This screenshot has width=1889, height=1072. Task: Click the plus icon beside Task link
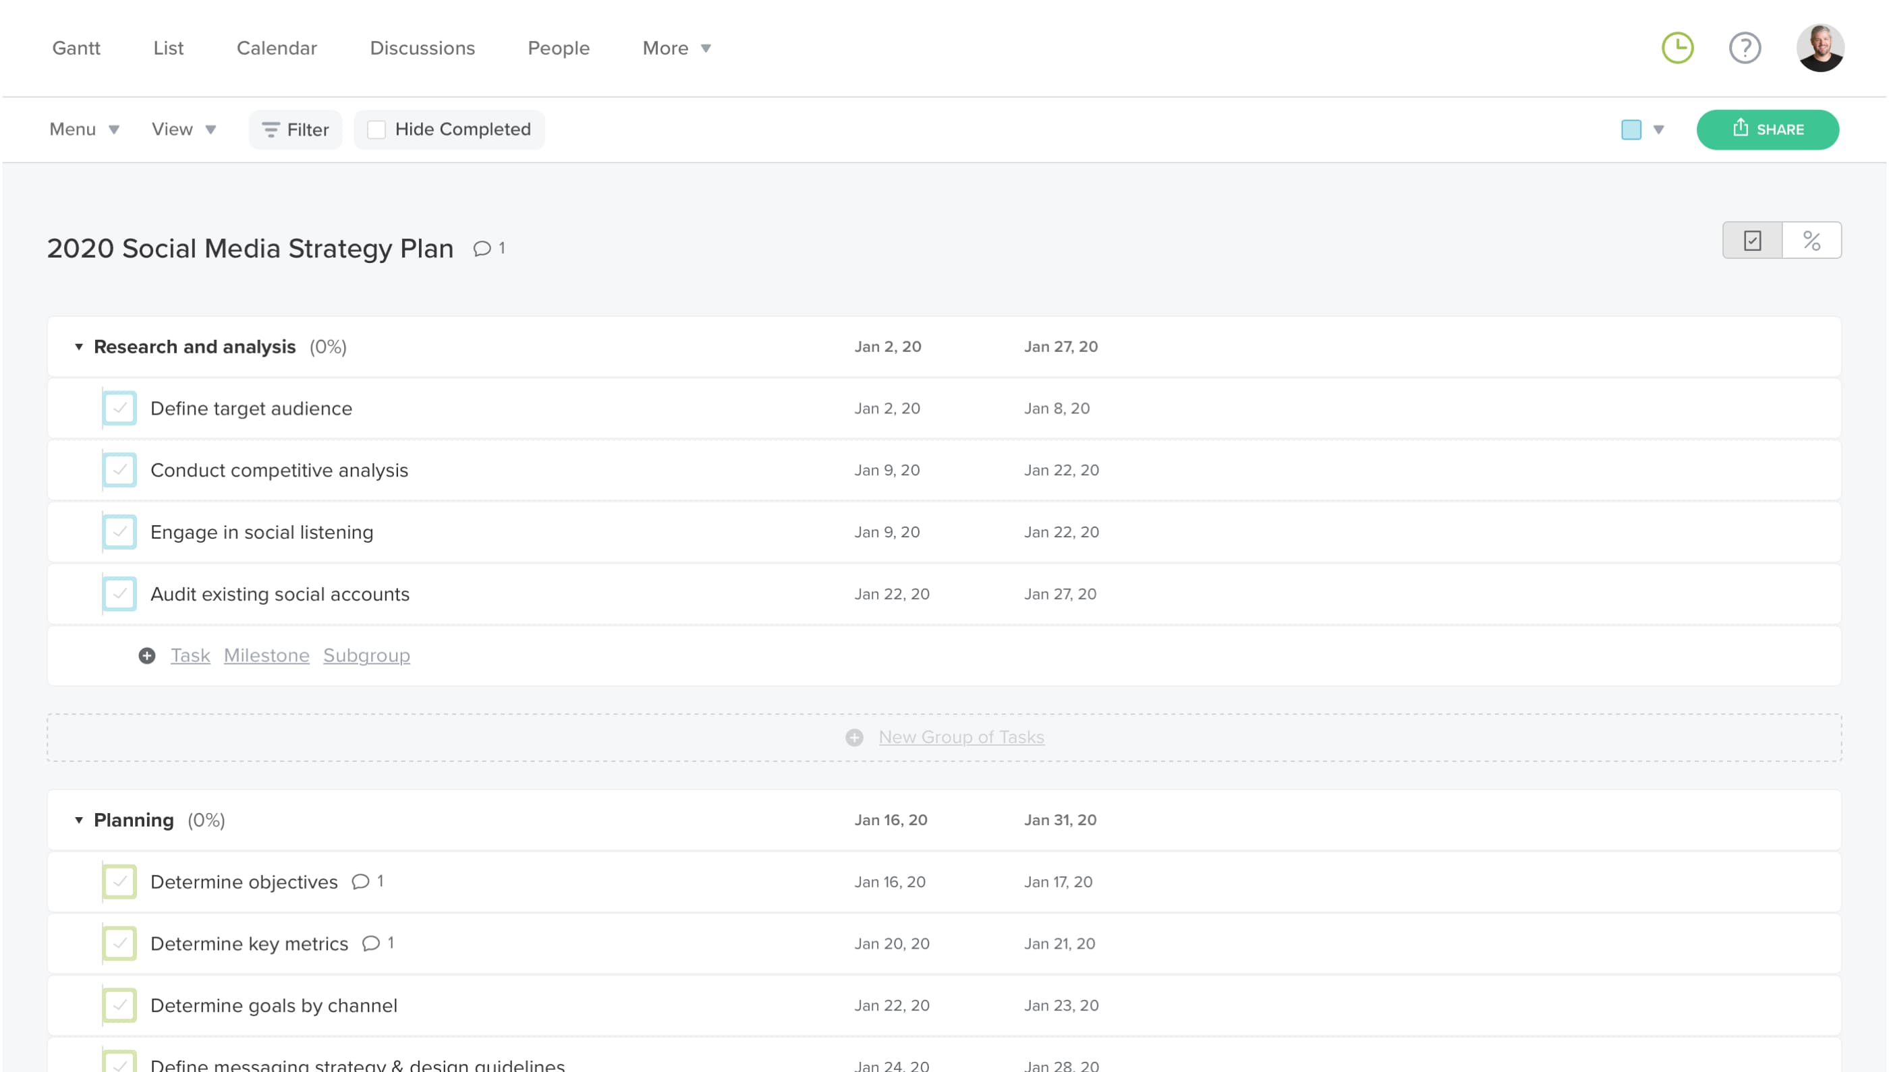tap(147, 655)
